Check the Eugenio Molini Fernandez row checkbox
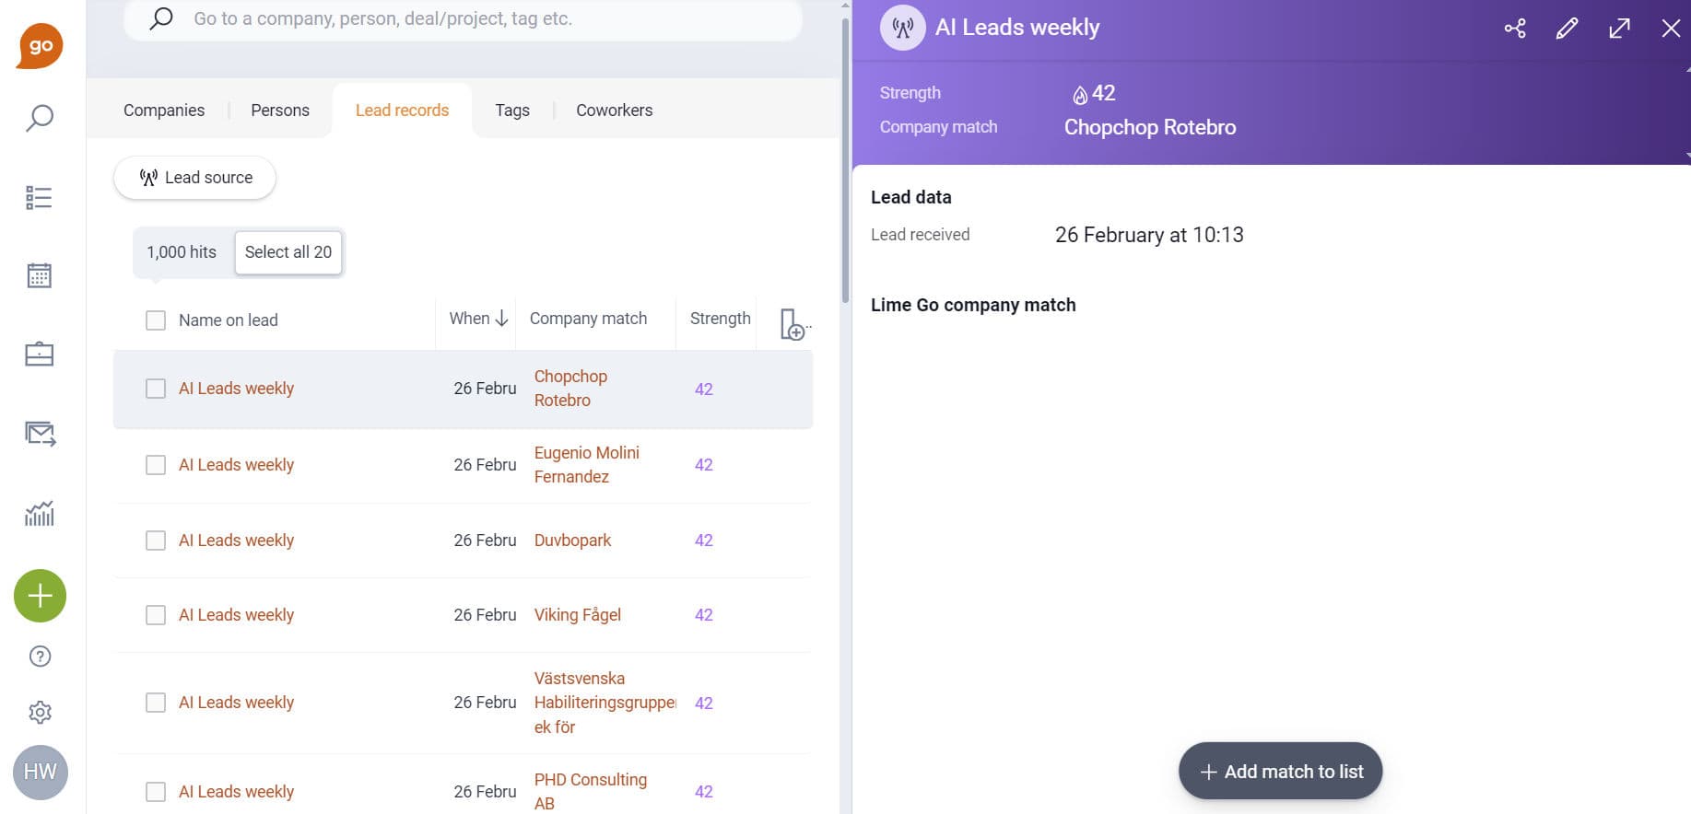Screen dimensions: 1691x814 point(156,465)
